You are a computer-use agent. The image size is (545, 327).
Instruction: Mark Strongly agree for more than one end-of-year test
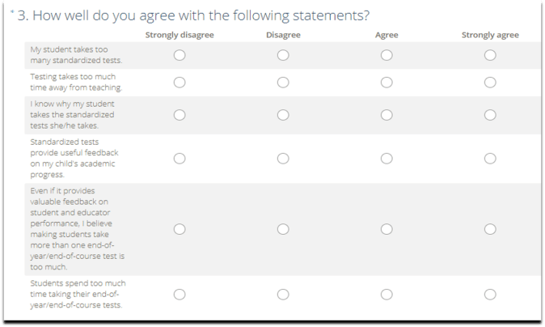490,229
